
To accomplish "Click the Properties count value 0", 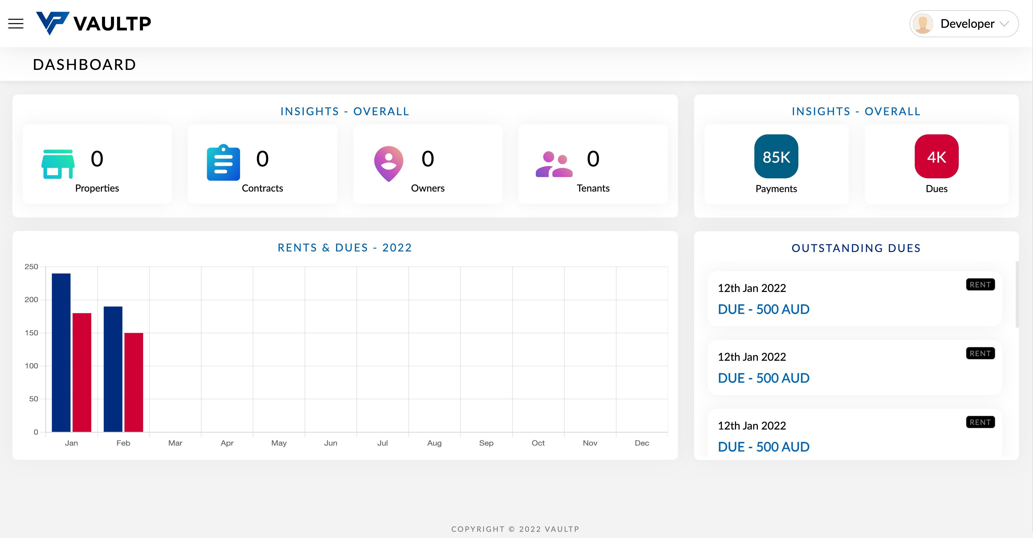I will [x=97, y=159].
